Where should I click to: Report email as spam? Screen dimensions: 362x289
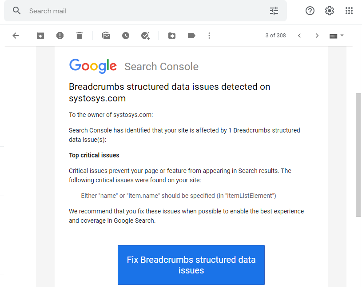tap(60, 36)
